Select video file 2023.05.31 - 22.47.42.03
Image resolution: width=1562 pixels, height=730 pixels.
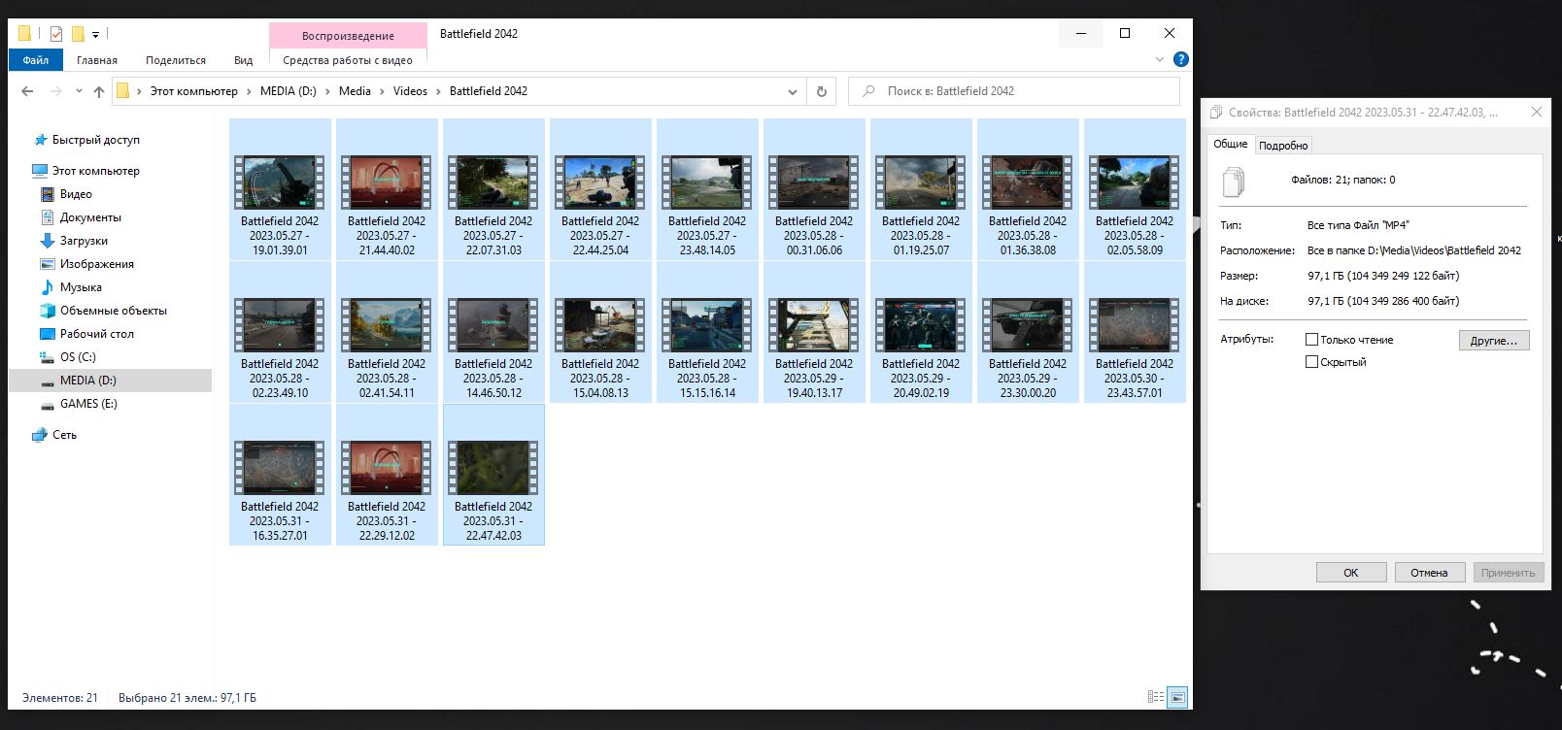[x=493, y=475]
